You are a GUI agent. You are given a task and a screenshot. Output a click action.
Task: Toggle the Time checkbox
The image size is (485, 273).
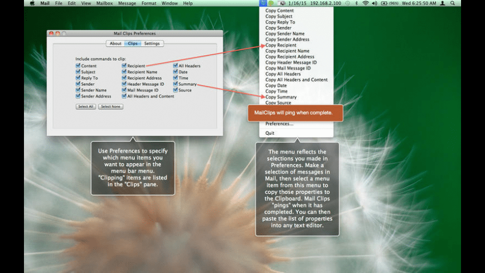(x=176, y=77)
